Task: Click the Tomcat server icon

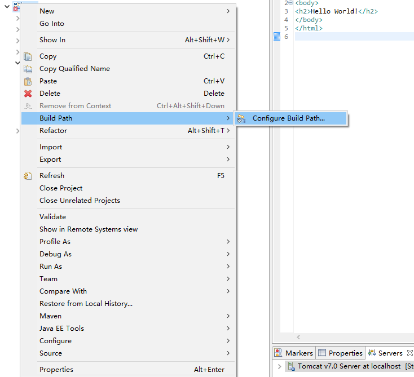Action: click(x=292, y=366)
